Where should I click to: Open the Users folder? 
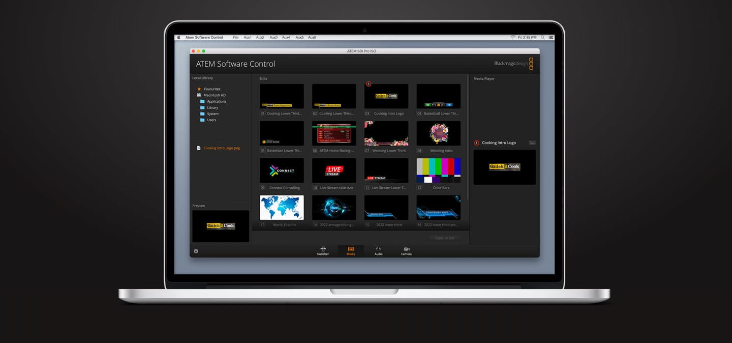[x=202, y=120]
